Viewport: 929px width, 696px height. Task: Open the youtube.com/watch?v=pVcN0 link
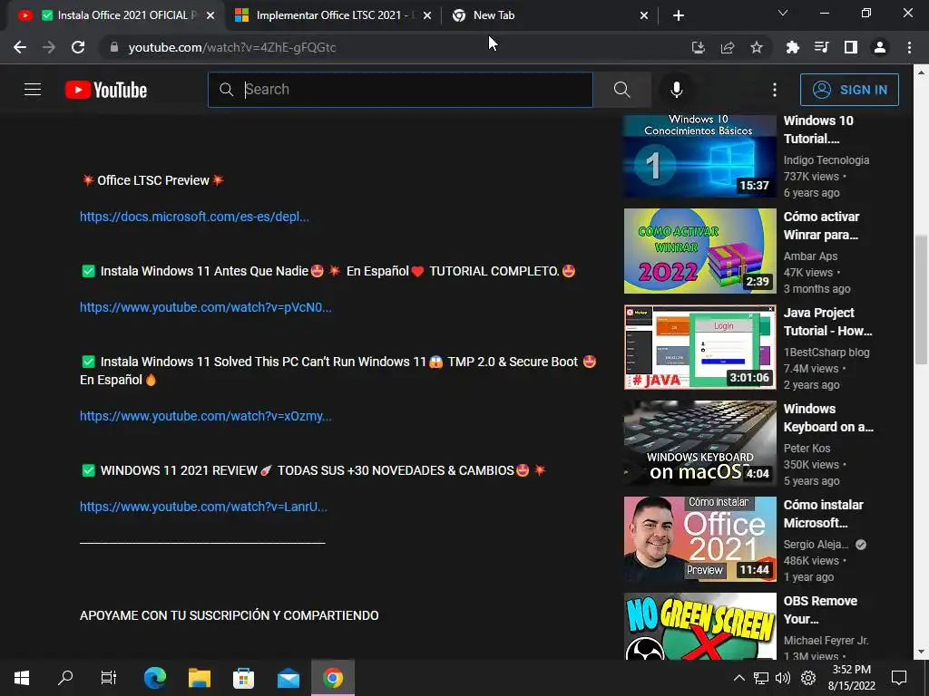pos(206,307)
